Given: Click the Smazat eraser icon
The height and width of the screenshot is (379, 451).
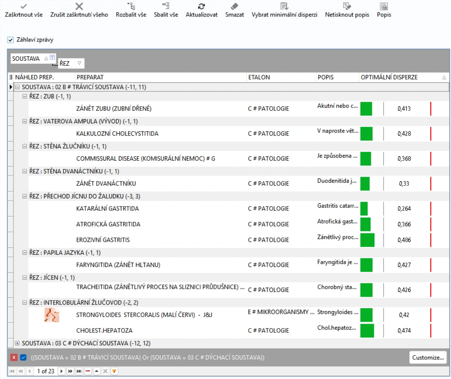Looking at the screenshot, I should 234,6.
